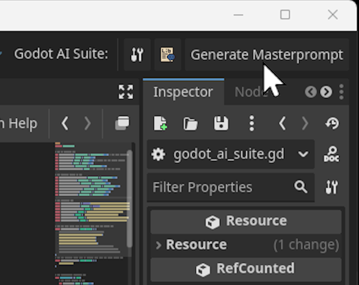This screenshot has height=285, width=359.
Task: Click the gear icon beside godot_ai_suite.gd
Action: pos(158,154)
